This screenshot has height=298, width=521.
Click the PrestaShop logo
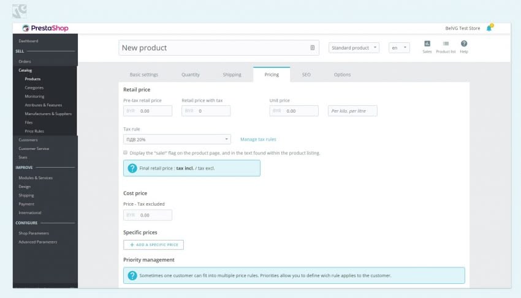click(45, 28)
